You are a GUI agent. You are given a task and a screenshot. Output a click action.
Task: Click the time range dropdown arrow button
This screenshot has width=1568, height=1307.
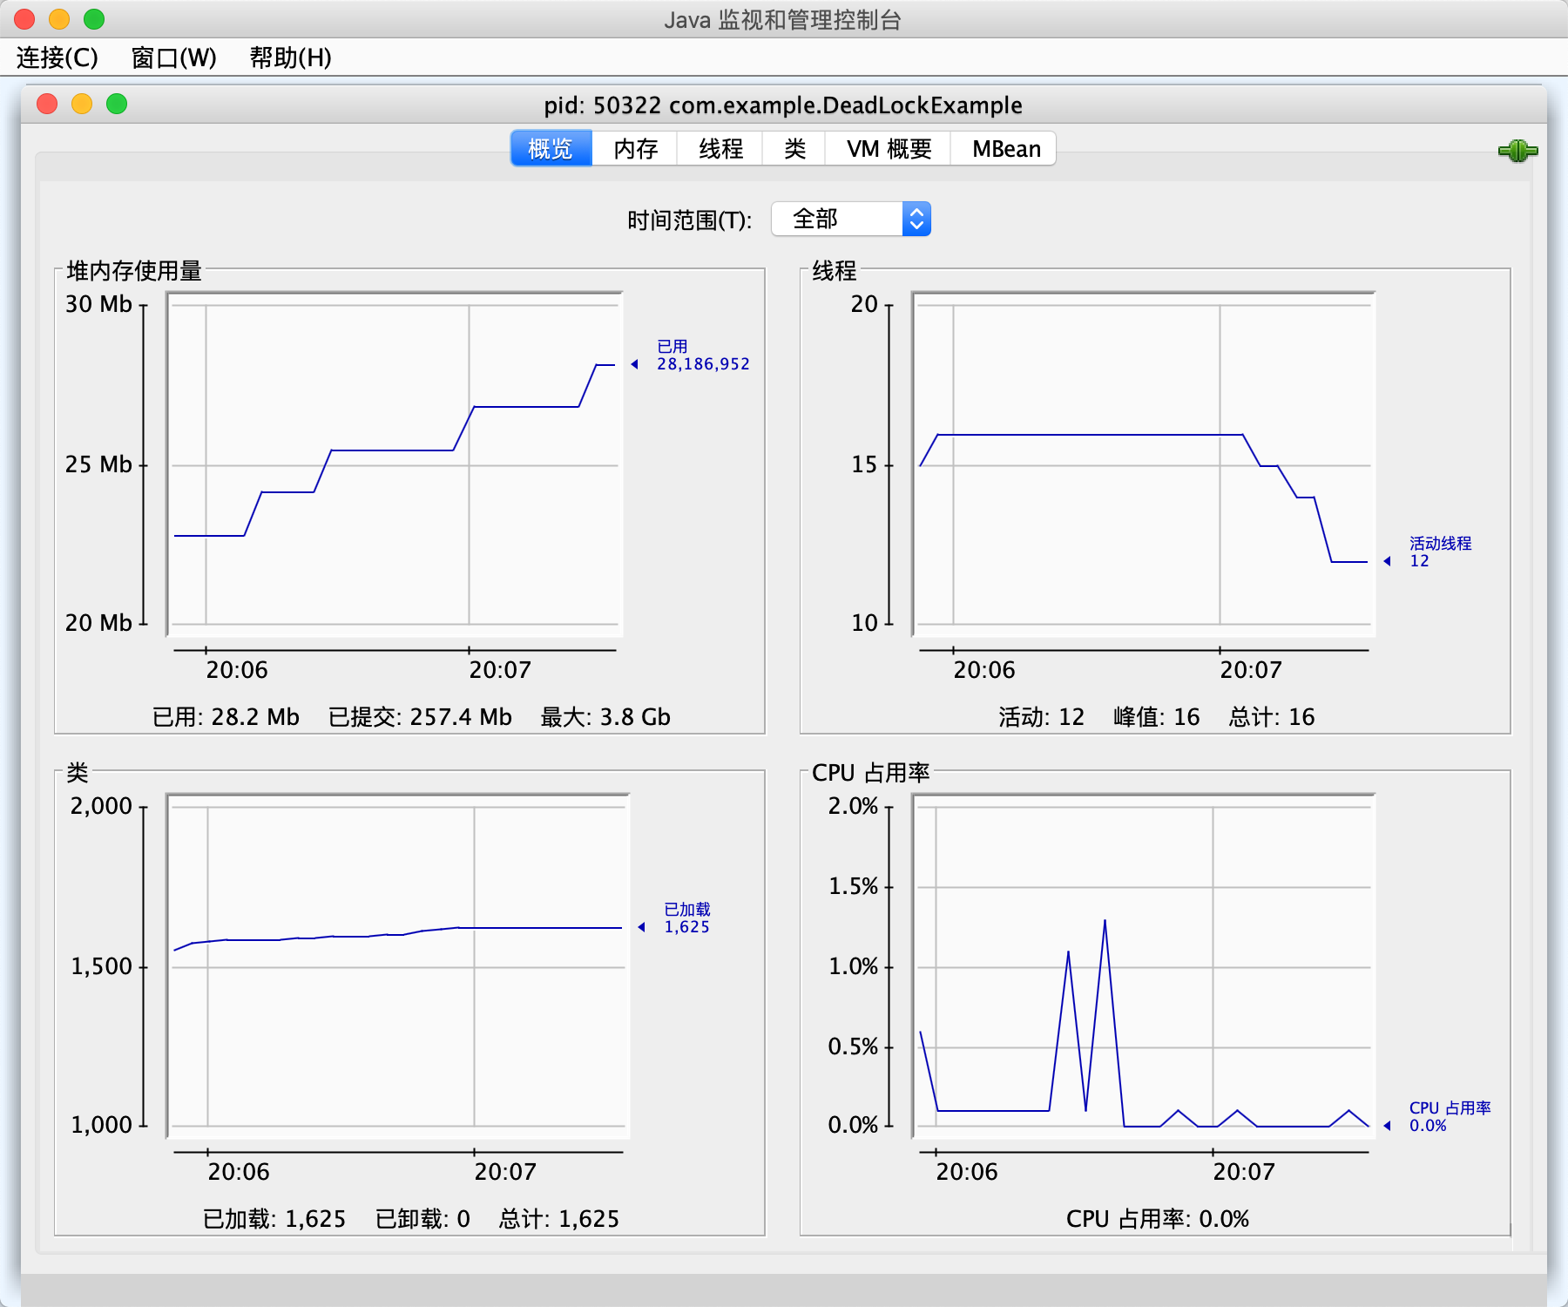pos(916,219)
